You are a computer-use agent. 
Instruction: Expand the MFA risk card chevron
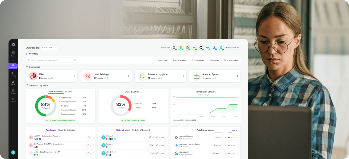74,76
